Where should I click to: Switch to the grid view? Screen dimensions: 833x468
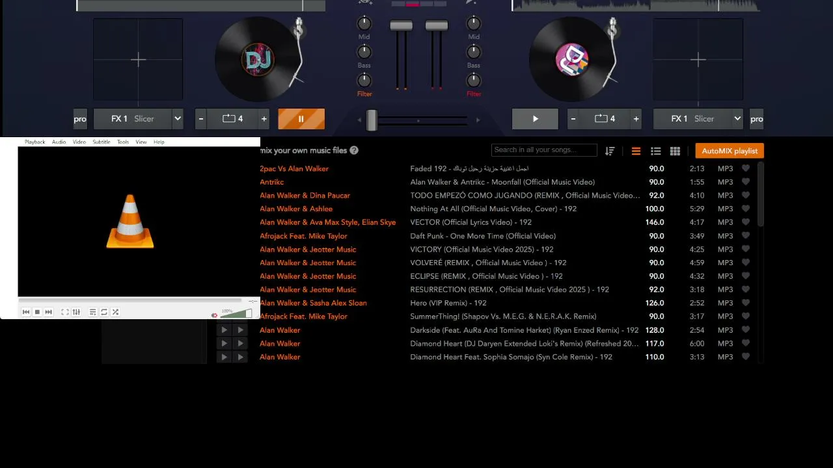click(675, 151)
